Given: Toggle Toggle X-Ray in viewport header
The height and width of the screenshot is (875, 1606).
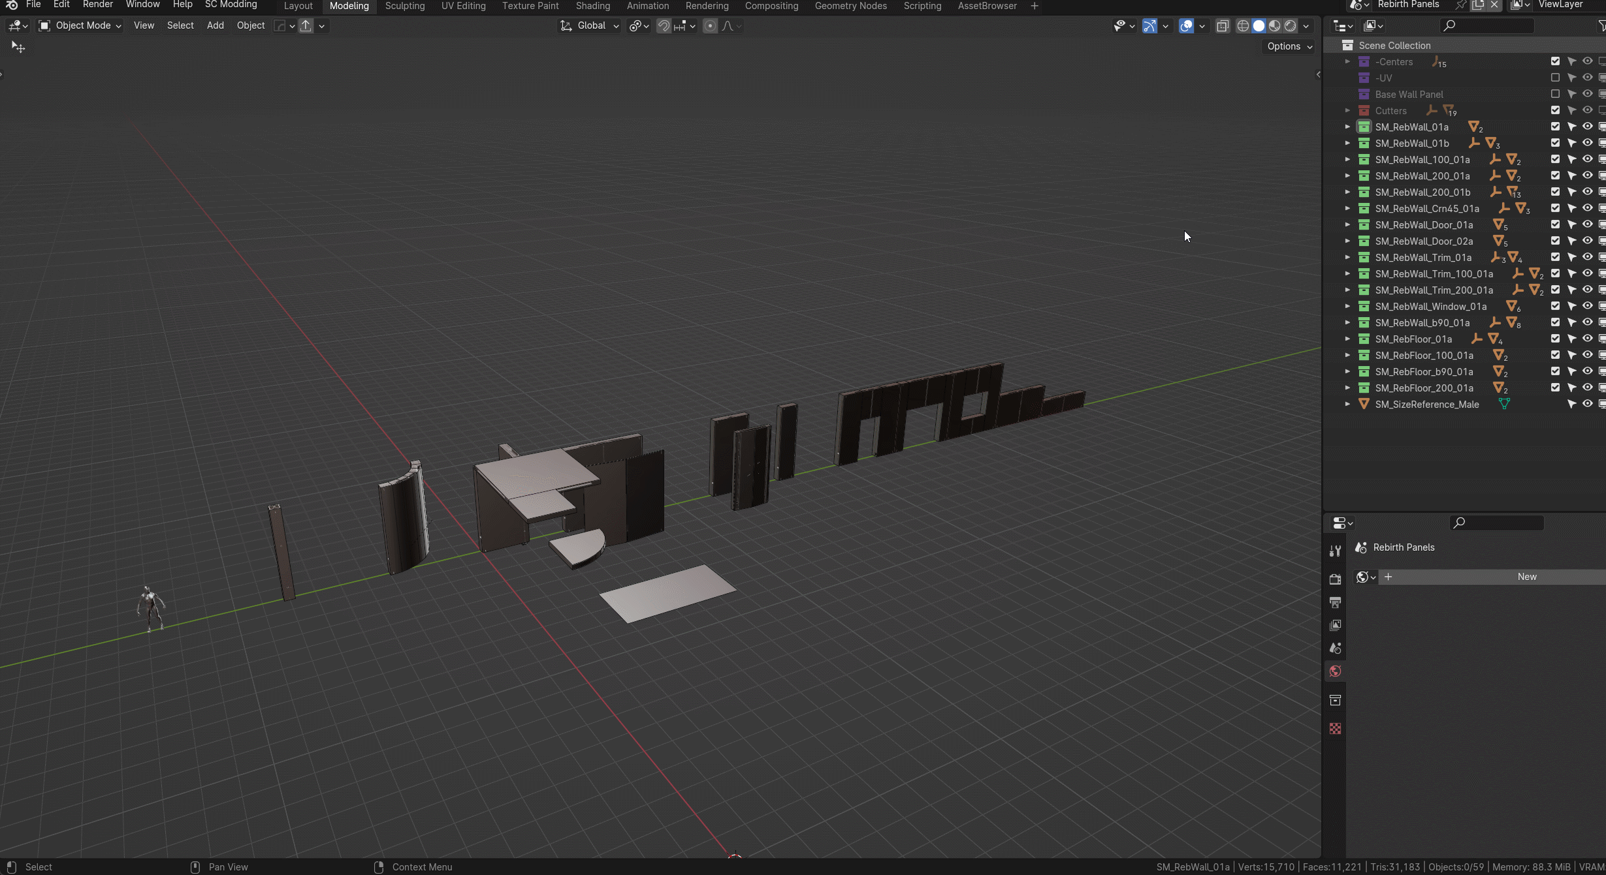Looking at the screenshot, I should pos(1221,26).
